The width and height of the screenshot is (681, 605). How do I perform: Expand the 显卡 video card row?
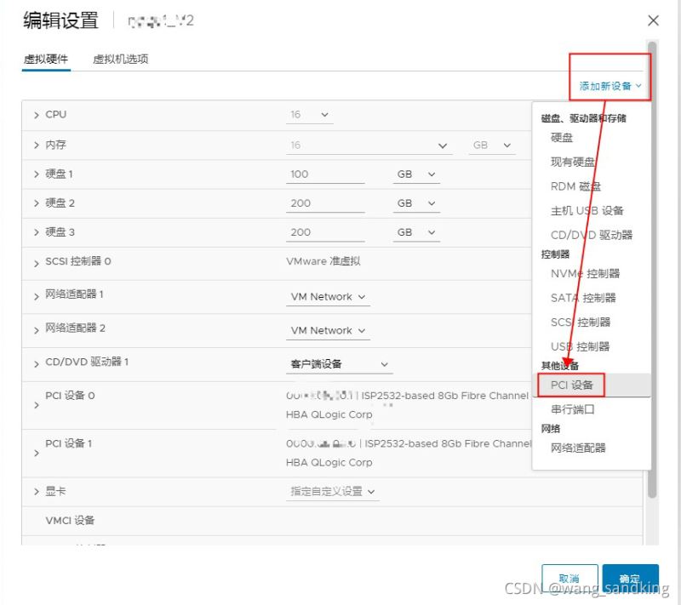(x=37, y=492)
